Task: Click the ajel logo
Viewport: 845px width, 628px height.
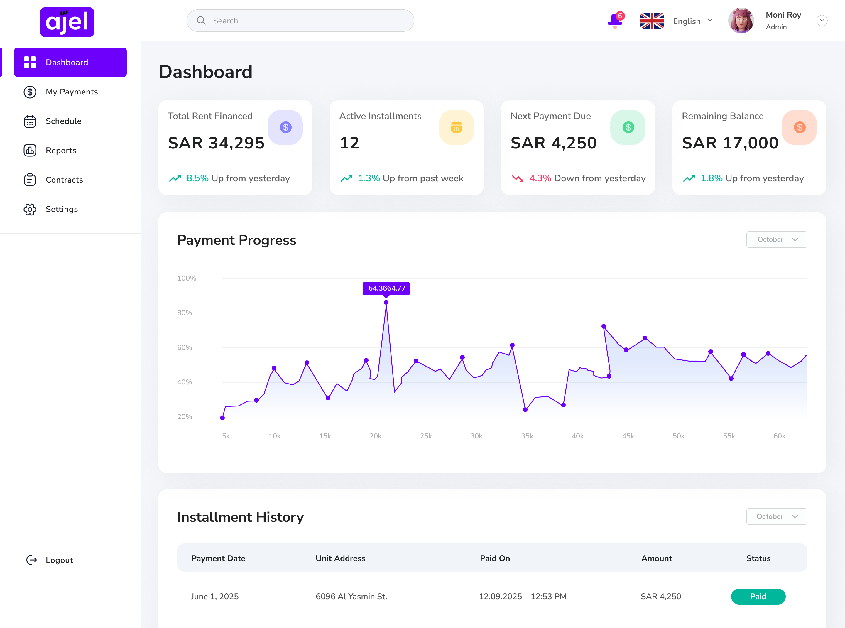Action: tap(67, 22)
